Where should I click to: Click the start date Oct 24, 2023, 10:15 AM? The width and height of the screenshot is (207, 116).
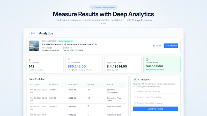pyautogui.click(x=73, y=50)
